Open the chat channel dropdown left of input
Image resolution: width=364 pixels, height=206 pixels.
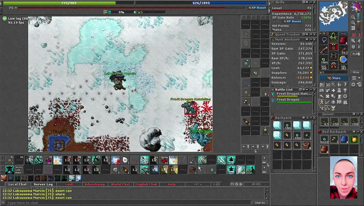click(3, 203)
